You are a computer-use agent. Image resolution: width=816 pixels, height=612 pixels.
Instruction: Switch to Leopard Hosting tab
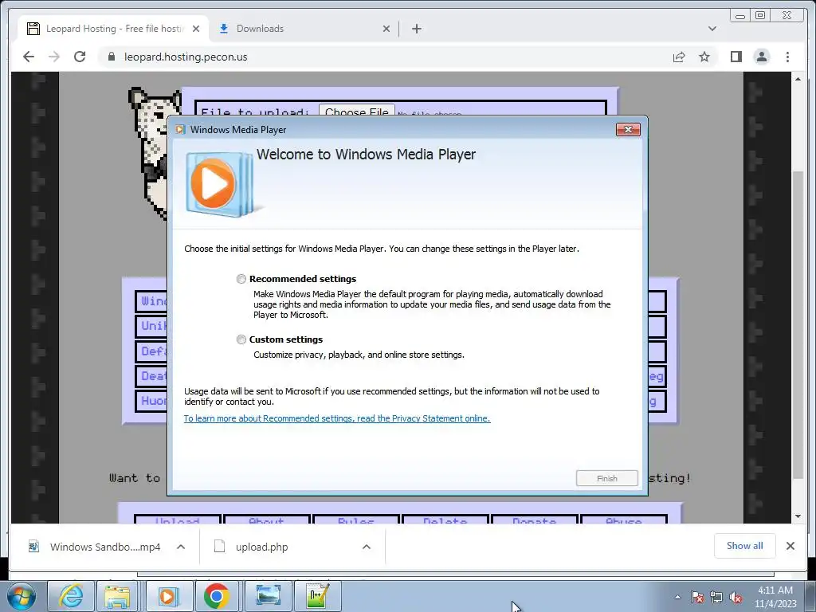tap(113, 29)
